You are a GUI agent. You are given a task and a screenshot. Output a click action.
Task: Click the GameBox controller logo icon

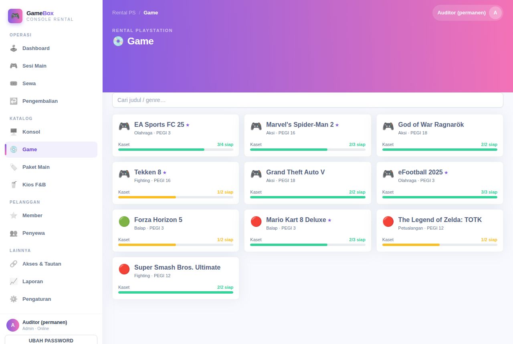tap(15, 16)
